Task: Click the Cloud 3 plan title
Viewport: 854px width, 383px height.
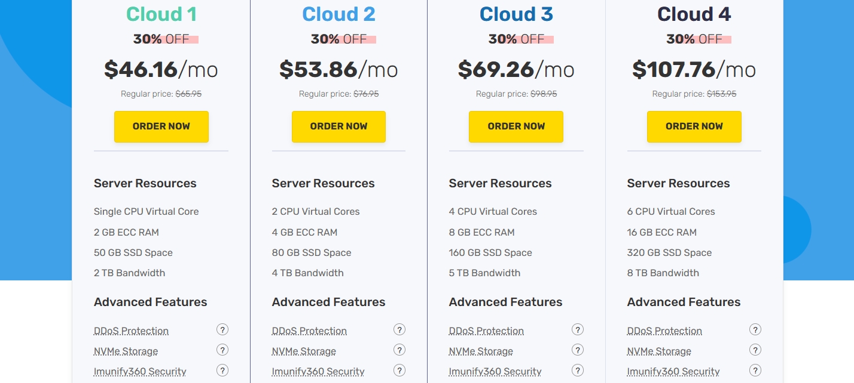Action: tap(516, 14)
